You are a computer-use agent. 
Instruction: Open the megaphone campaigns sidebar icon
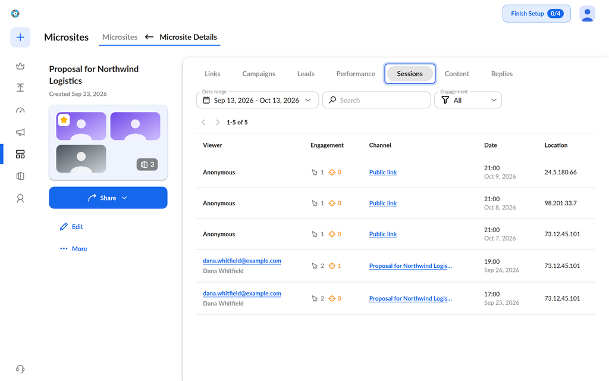[20, 132]
